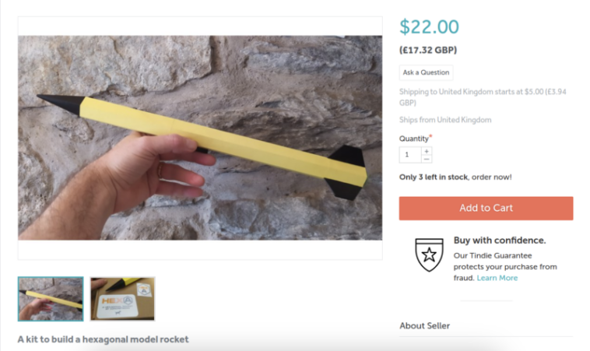Select the HEX kit box thumbnail

(122, 299)
